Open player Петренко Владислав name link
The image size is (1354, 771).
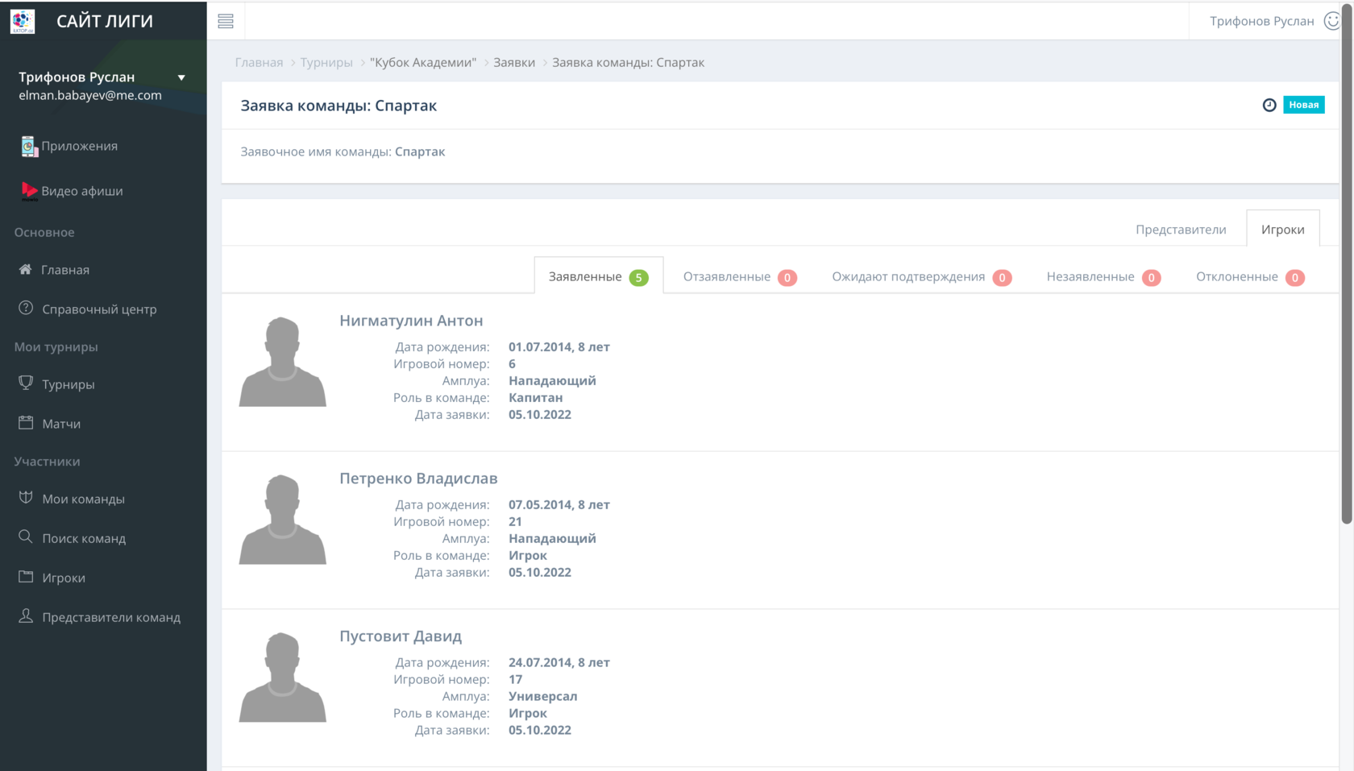point(418,479)
